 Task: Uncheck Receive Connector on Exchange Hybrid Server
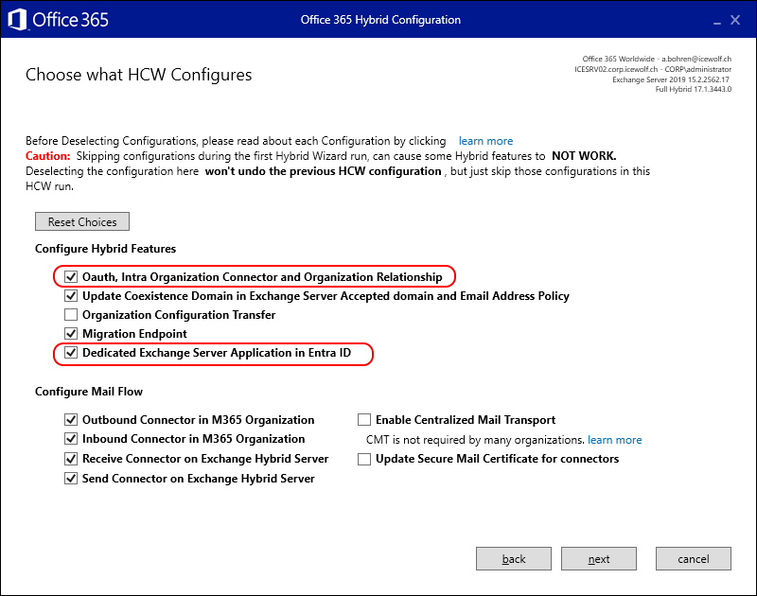tap(71, 459)
